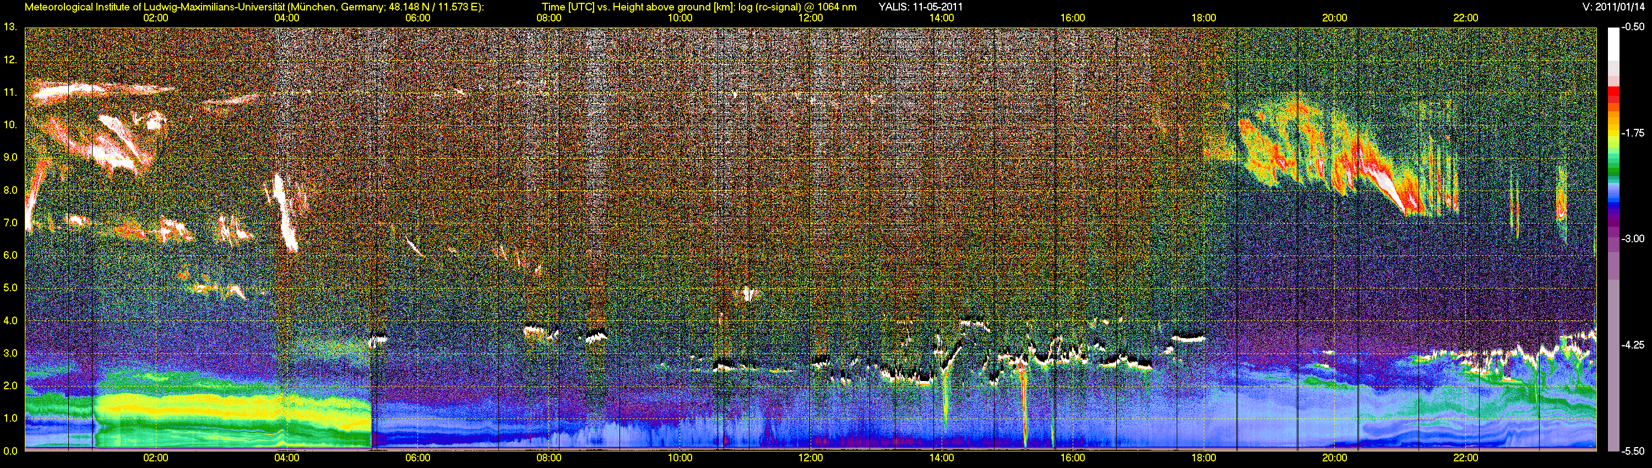Click the 1.0 km height axis label
This screenshot has height=468, width=1652.
pos(10,418)
